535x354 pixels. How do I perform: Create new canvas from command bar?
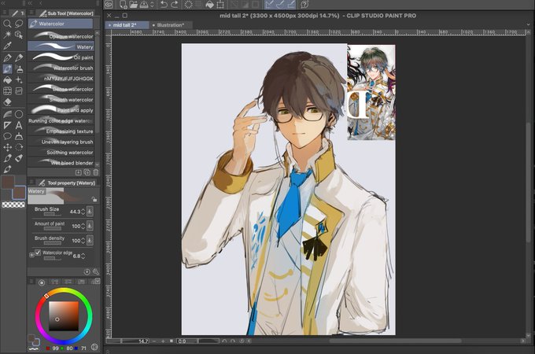(123, 5)
